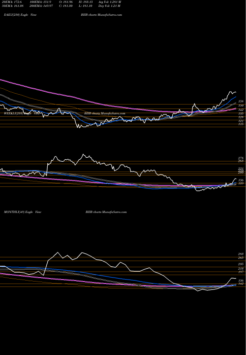Viewport: 246px width, 355px height.
Task: Click the Avg Vol: 1.281 M text
Action: pyautogui.click(x=110, y=2)
